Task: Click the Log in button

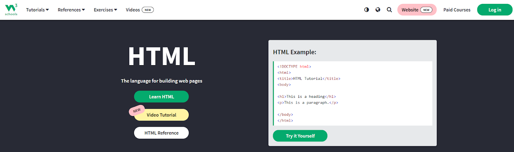Action: [x=495, y=10]
